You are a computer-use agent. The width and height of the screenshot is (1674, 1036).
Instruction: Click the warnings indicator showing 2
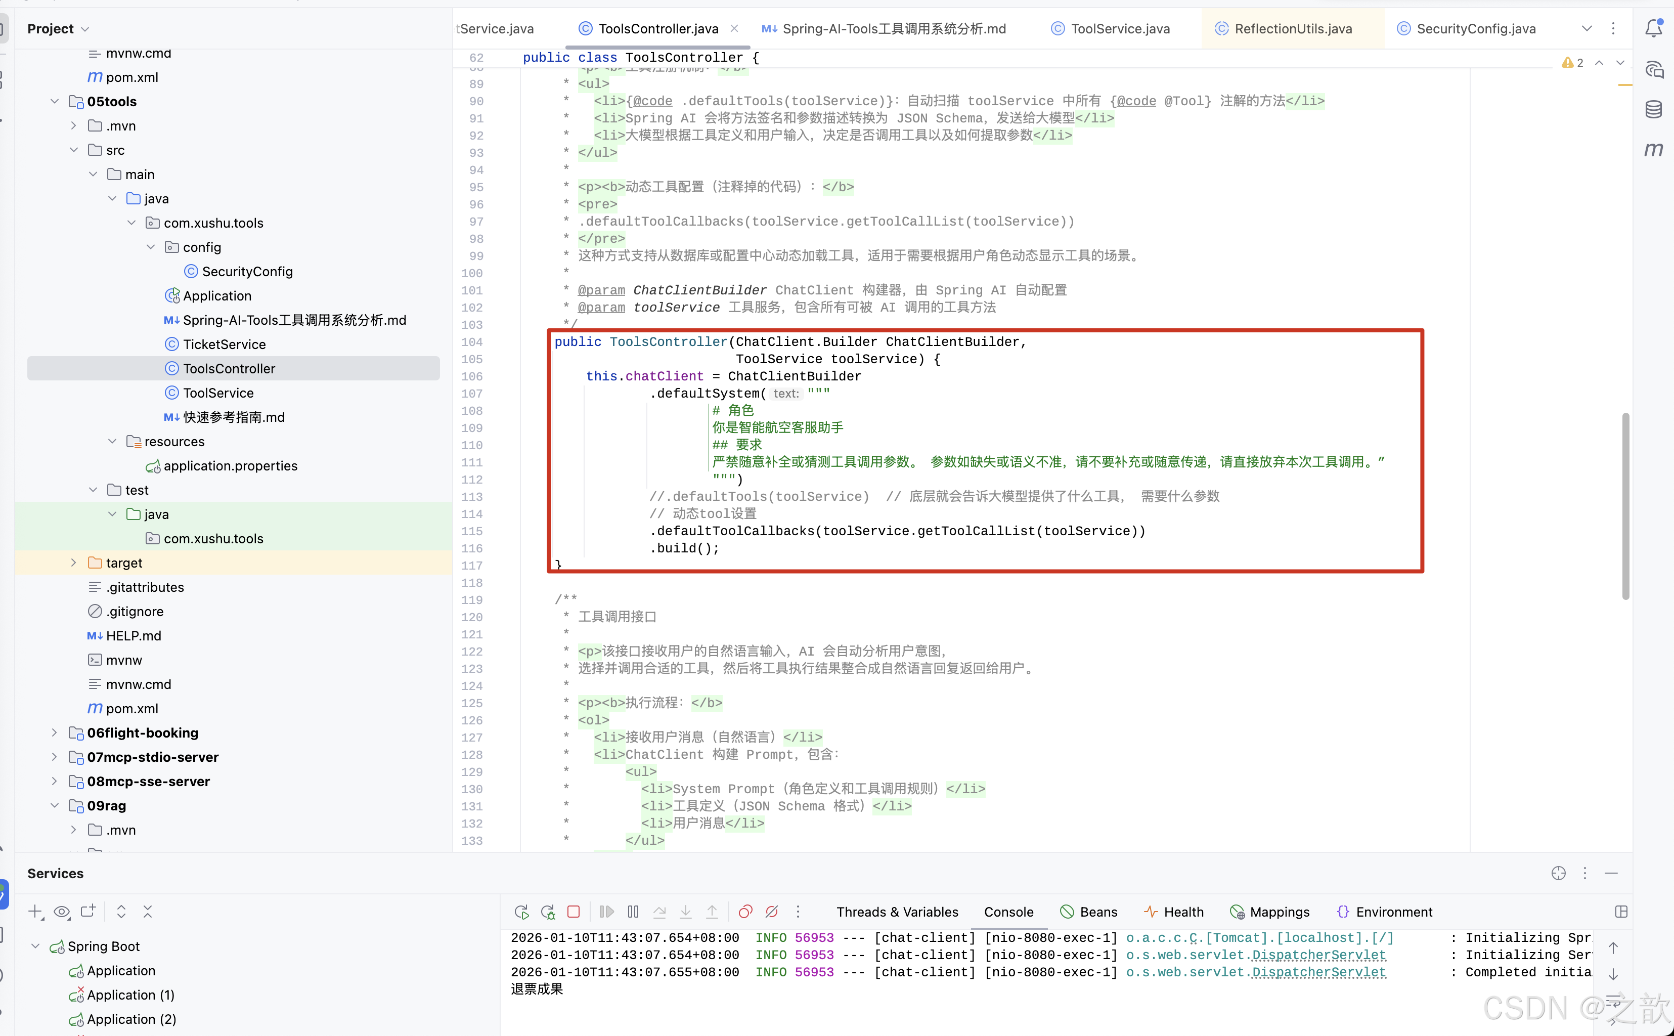click(x=1573, y=62)
